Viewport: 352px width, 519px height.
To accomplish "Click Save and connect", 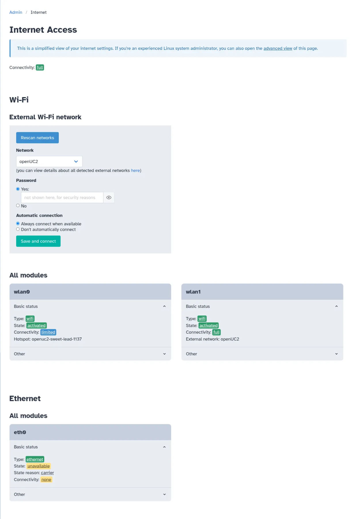I will point(38,241).
